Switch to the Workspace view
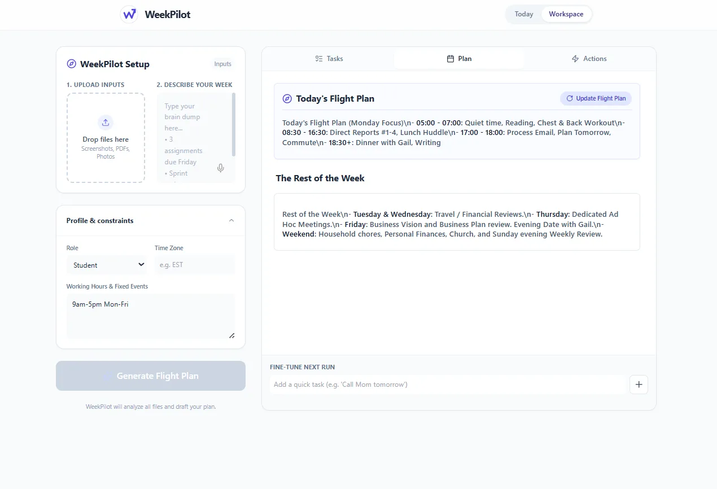Screen dimensions: 717x489 point(566,14)
